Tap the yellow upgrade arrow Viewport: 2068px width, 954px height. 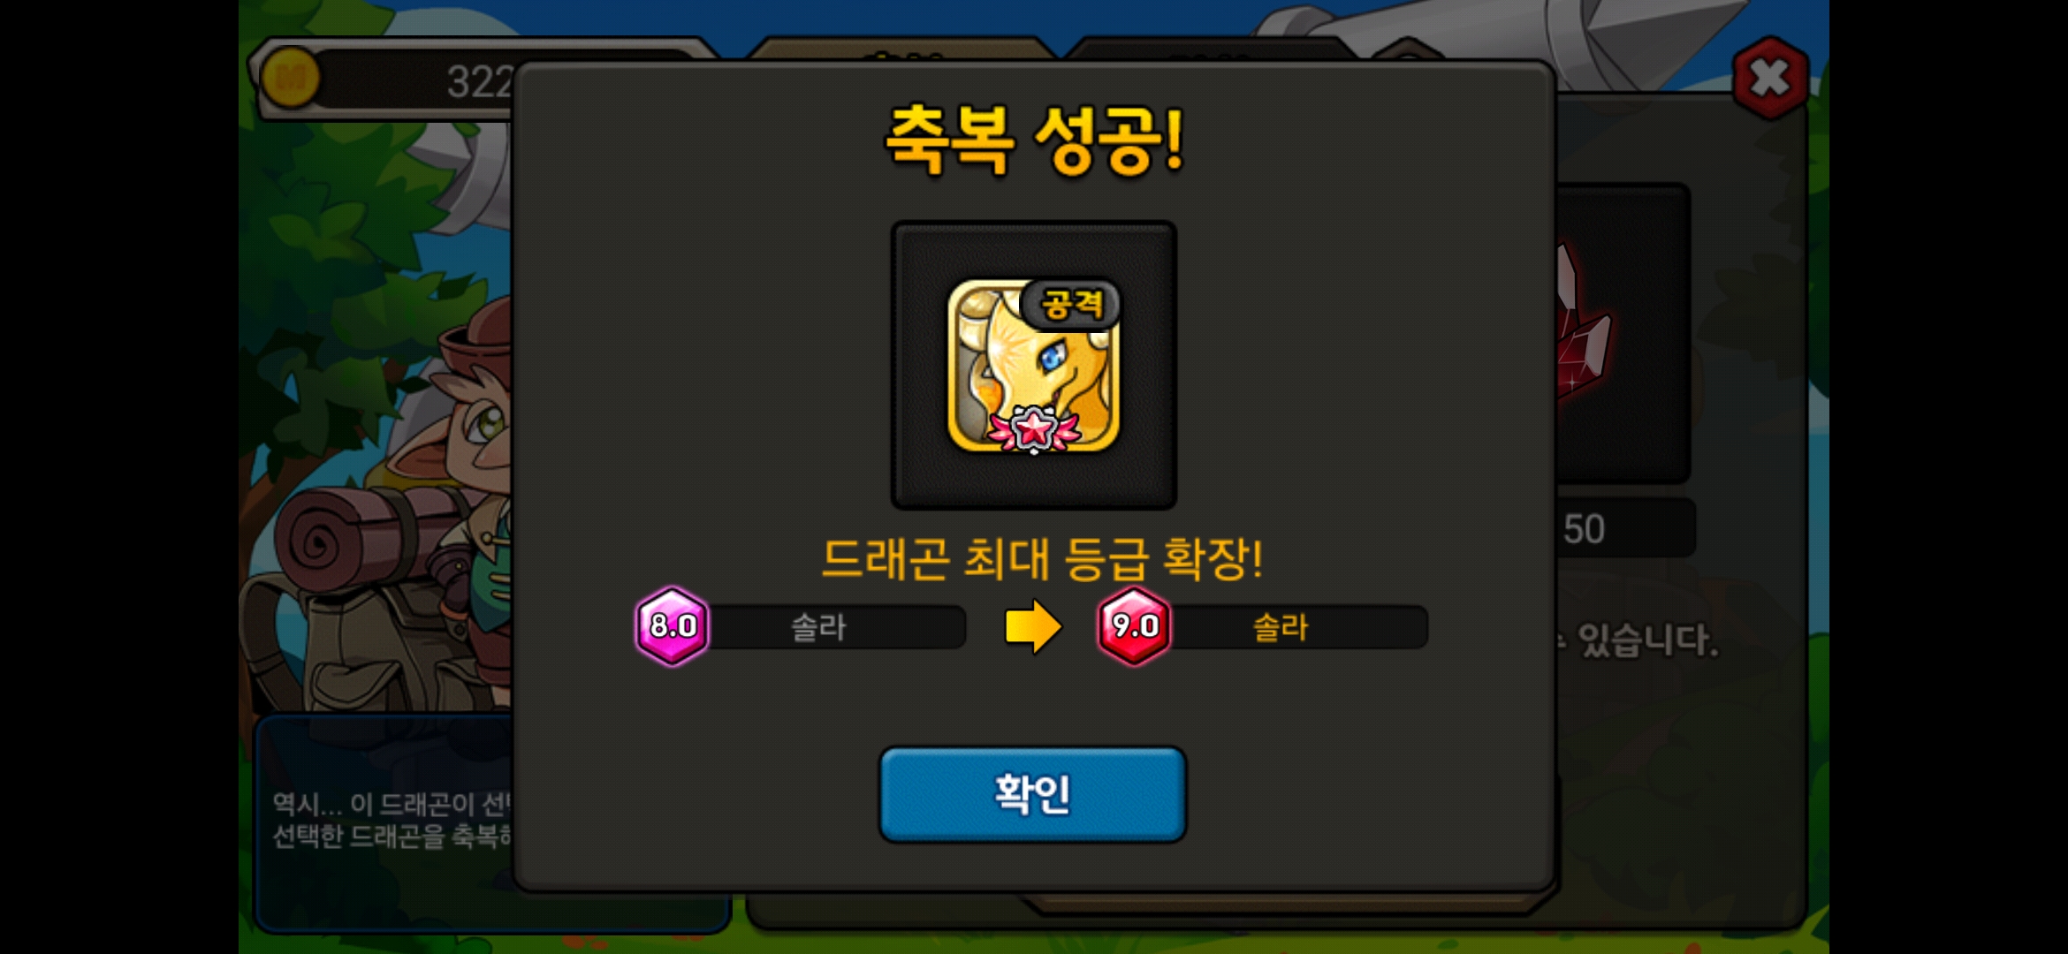1033,626
